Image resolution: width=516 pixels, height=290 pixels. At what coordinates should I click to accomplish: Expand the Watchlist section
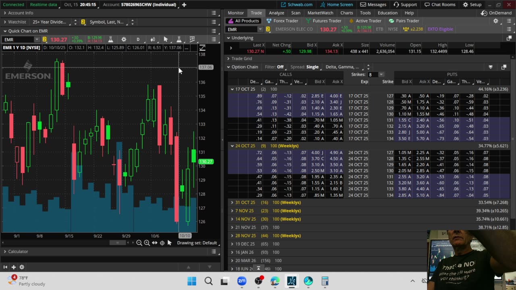[x=5, y=22]
